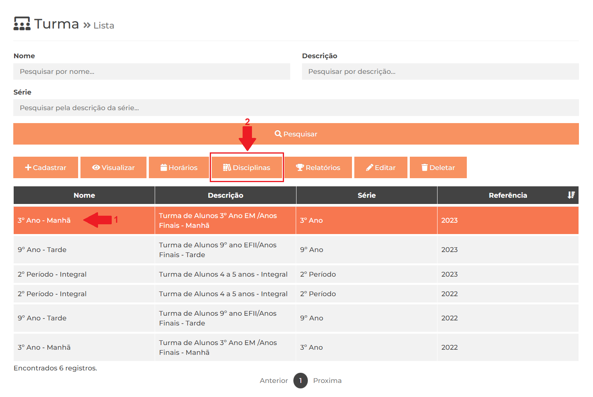Focus the Série search field
The image size is (593, 397).
point(296,107)
